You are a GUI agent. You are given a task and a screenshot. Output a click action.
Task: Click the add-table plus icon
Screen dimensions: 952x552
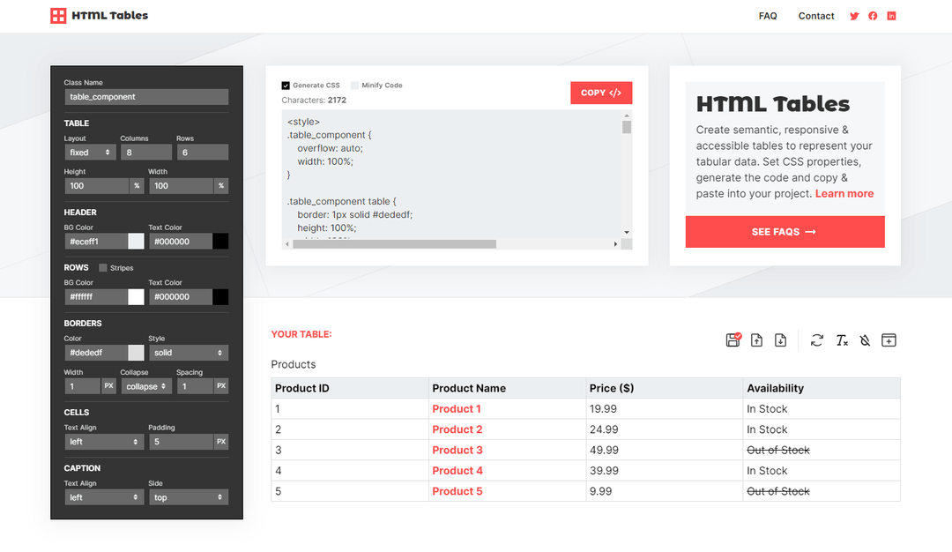pos(889,339)
